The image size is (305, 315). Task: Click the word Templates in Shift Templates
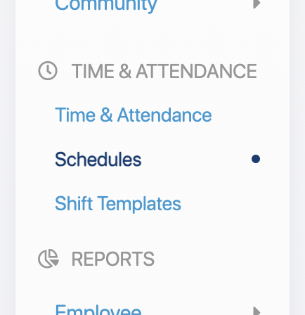pos(139,204)
